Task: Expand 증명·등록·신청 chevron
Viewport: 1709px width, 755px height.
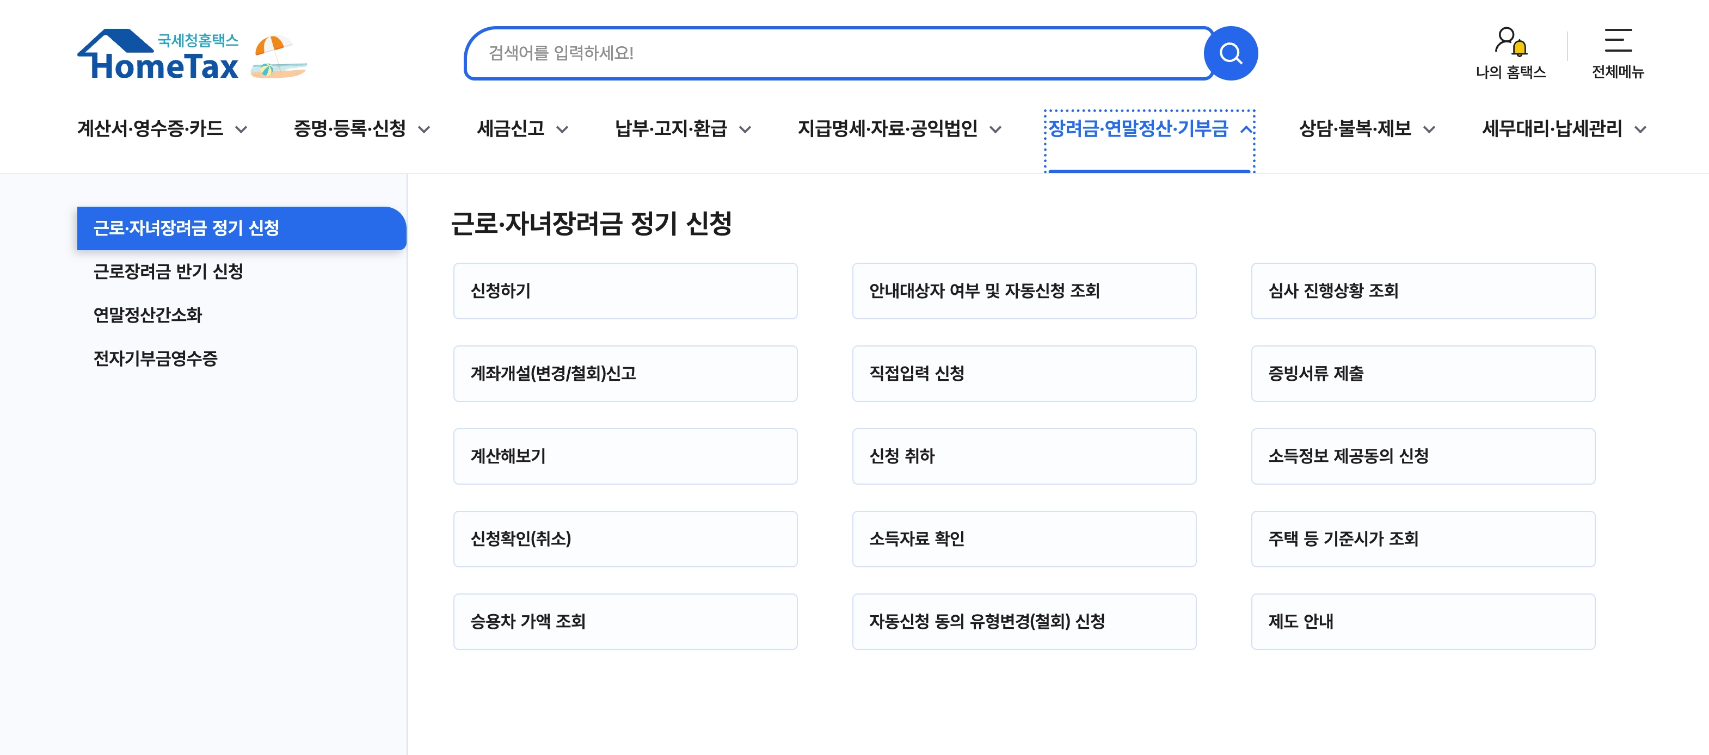Action: click(424, 130)
